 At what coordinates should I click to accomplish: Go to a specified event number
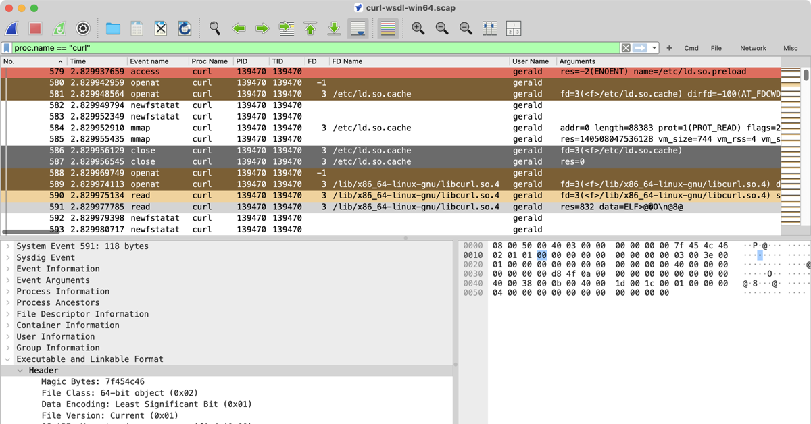pyautogui.click(x=287, y=28)
